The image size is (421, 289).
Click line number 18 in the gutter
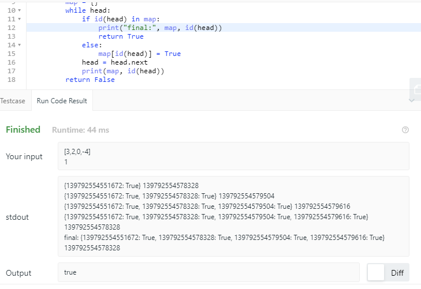coord(12,80)
